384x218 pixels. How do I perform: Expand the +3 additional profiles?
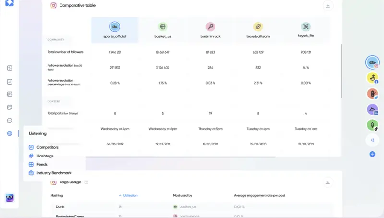point(372,140)
